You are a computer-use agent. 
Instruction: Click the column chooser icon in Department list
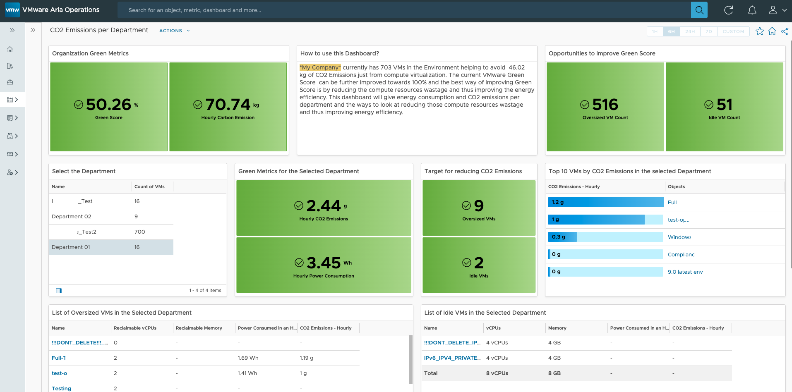coord(59,291)
